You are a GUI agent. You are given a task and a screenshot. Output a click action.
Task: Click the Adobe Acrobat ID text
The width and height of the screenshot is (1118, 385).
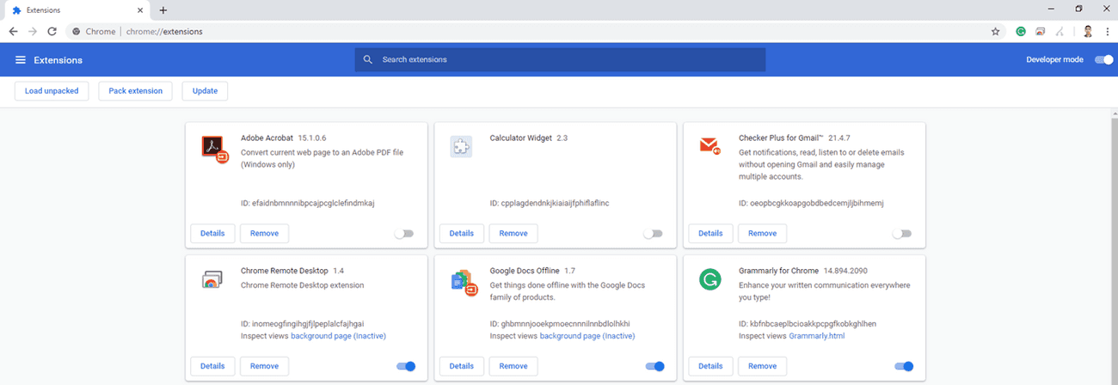[x=308, y=204]
